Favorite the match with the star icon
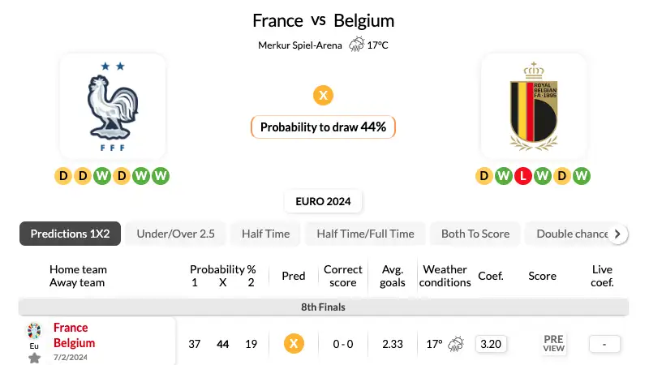The width and height of the screenshot is (649, 365). coord(34,358)
